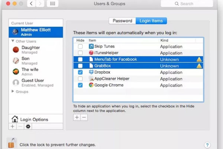Uncheck Hide checkbox for Dropbox
223x149 pixels.
pyautogui.click(x=80, y=72)
